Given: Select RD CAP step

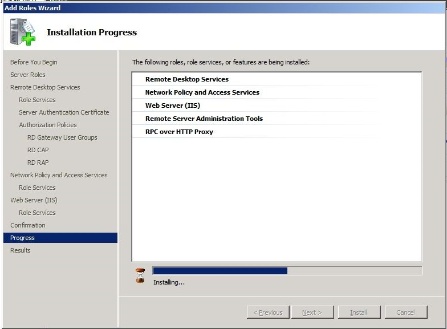Looking at the screenshot, I should coord(38,150).
